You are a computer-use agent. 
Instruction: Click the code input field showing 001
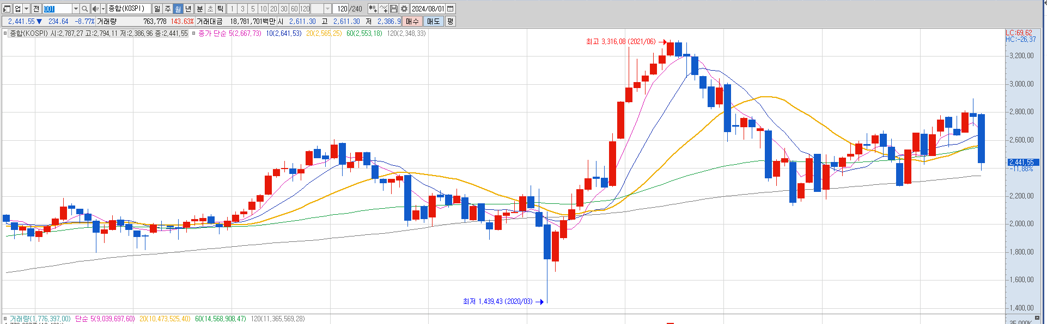(x=57, y=9)
